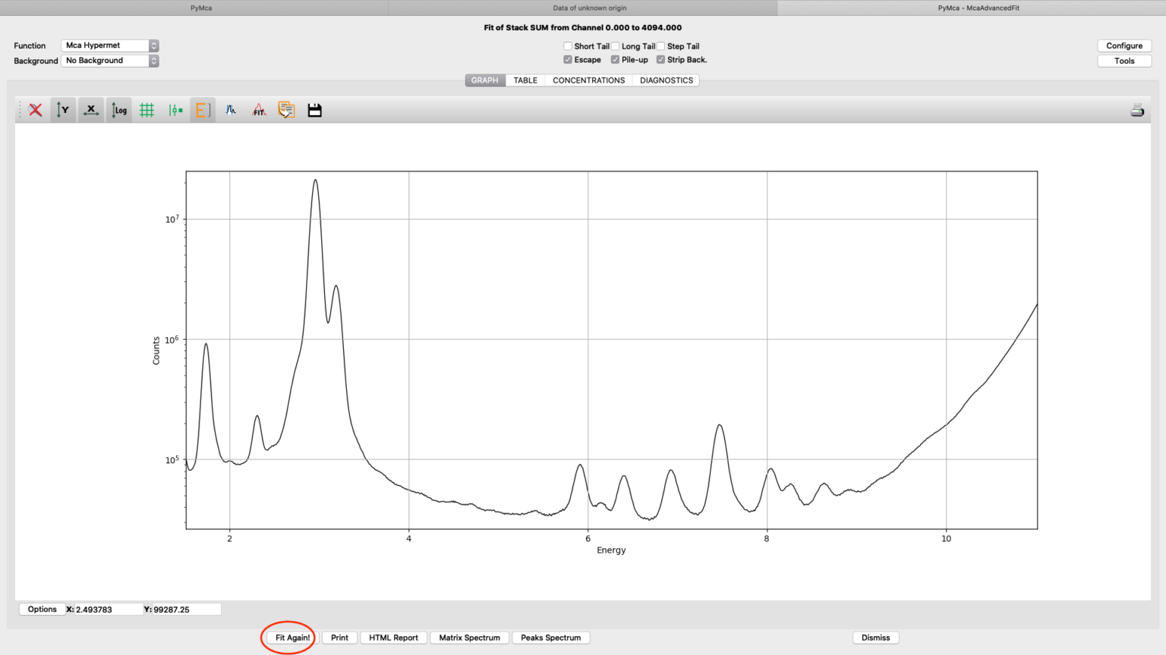Print the plot with the printer icon
Screen dimensions: 1166x655
click(x=1137, y=109)
